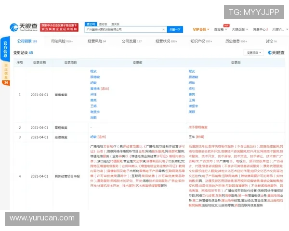Switch to the 经营风险 tab
289x231 pixels.
tap(97, 41)
